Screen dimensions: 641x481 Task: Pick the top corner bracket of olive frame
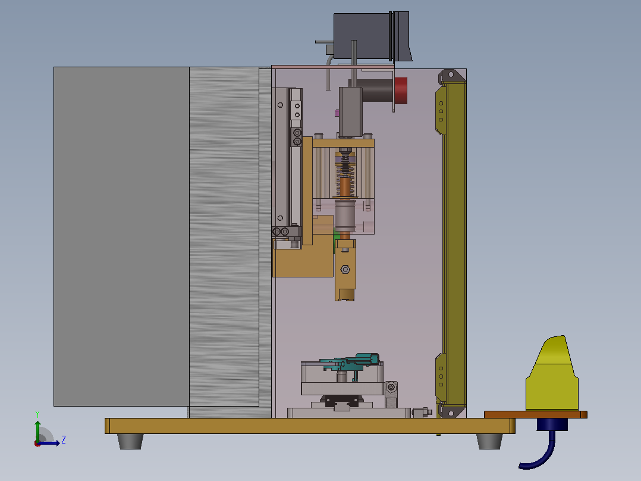point(452,76)
